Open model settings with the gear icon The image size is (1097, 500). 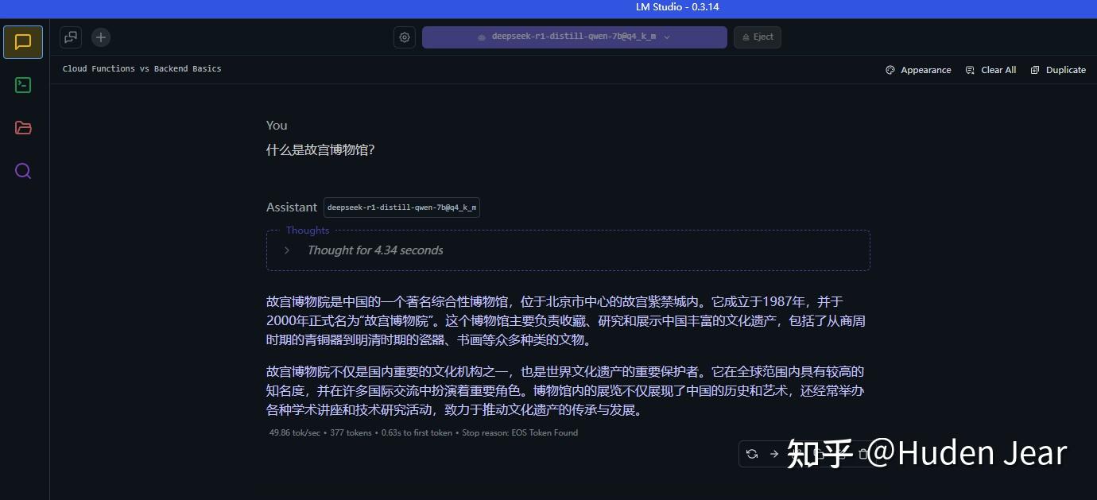pos(405,37)
